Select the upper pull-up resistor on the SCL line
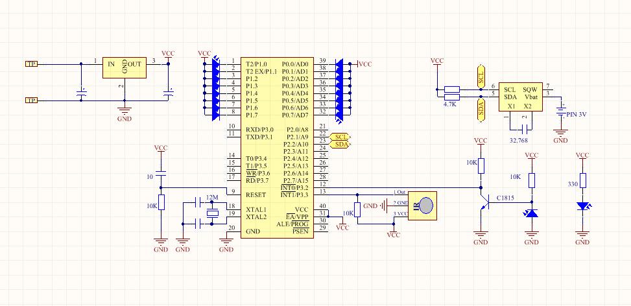The width and height of the screenshot is (631, 306). pyautogui.click(x=452, y=89)
